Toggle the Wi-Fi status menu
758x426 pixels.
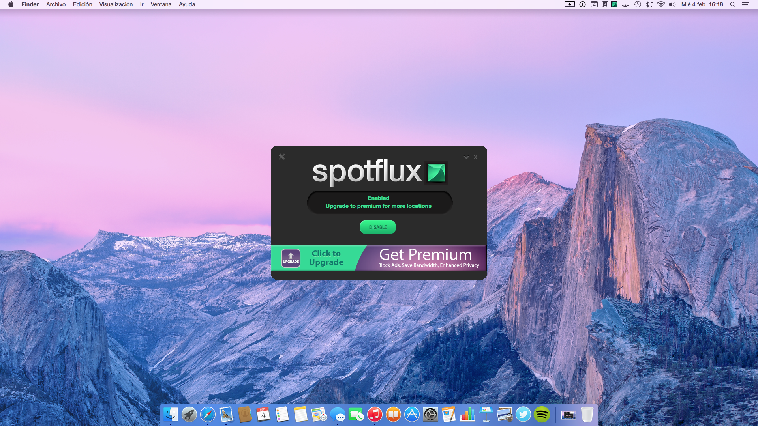click(x=661, y=4)
